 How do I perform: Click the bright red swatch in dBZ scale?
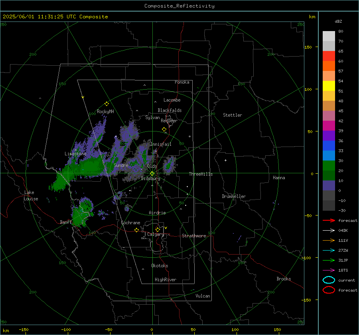[x=329, y=56]
